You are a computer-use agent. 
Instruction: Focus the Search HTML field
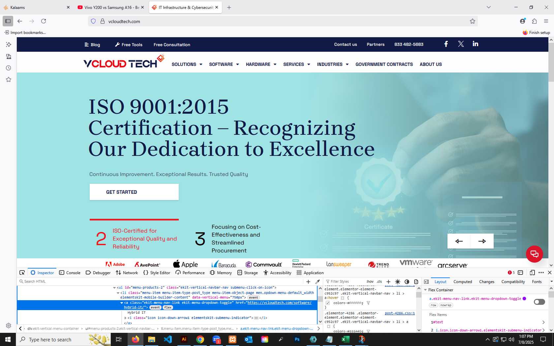pos(161,281)
